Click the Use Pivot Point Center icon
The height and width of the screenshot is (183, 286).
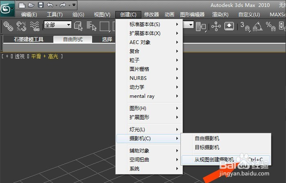[201, 26]
